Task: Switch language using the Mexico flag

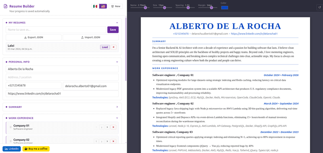Action: click(x=95, y=6)
